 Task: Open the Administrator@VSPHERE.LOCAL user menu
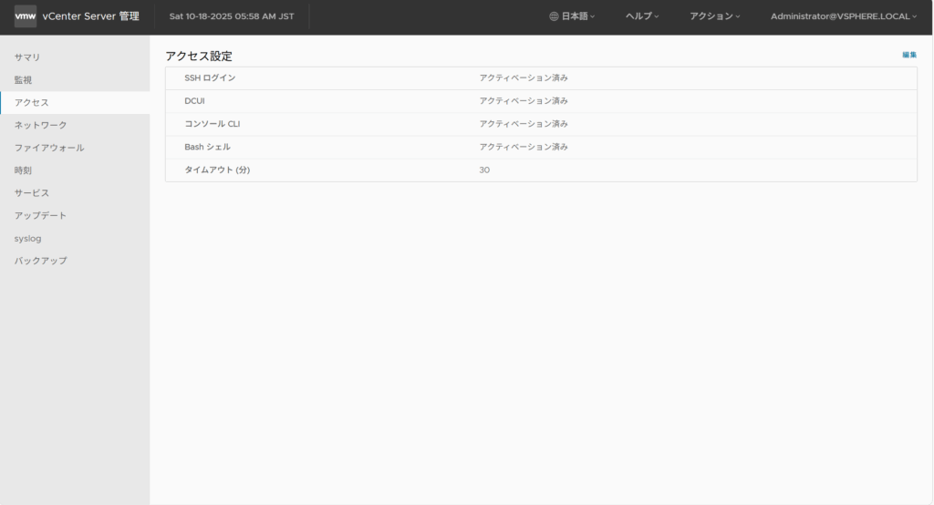[844, 16]
